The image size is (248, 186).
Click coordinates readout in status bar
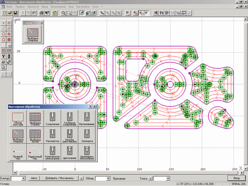(196, 184)
